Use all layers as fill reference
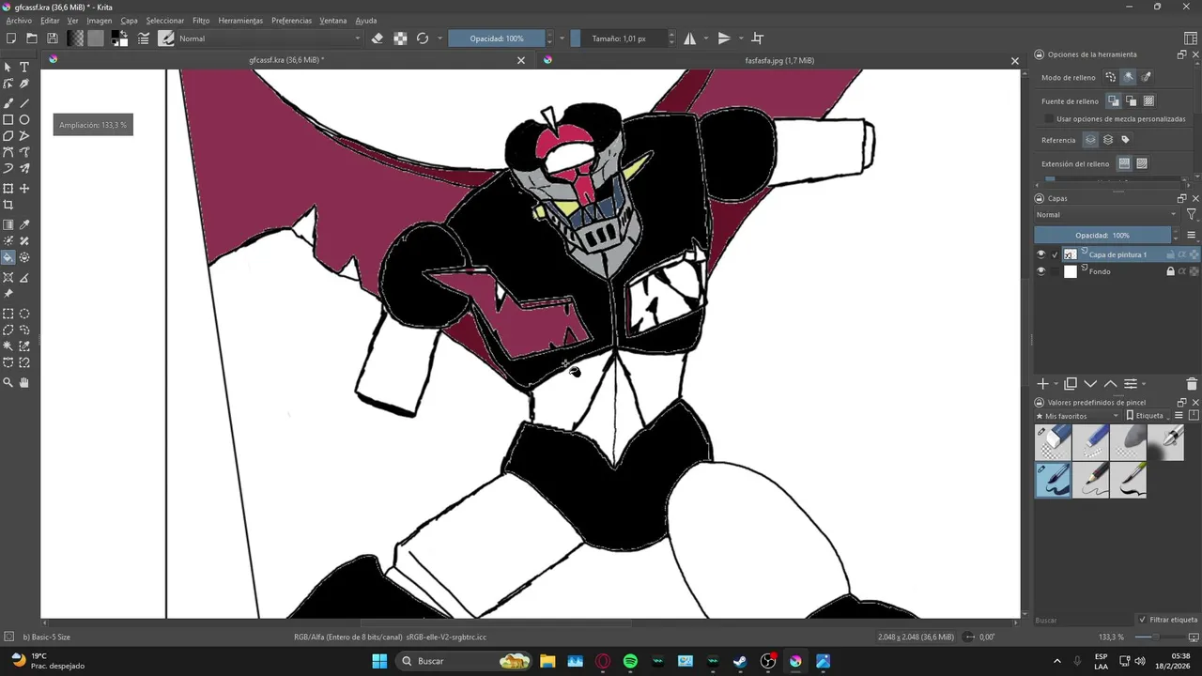Viewport: 1202px width, 676px height. pyautogui.click(x=1108, y=140)
